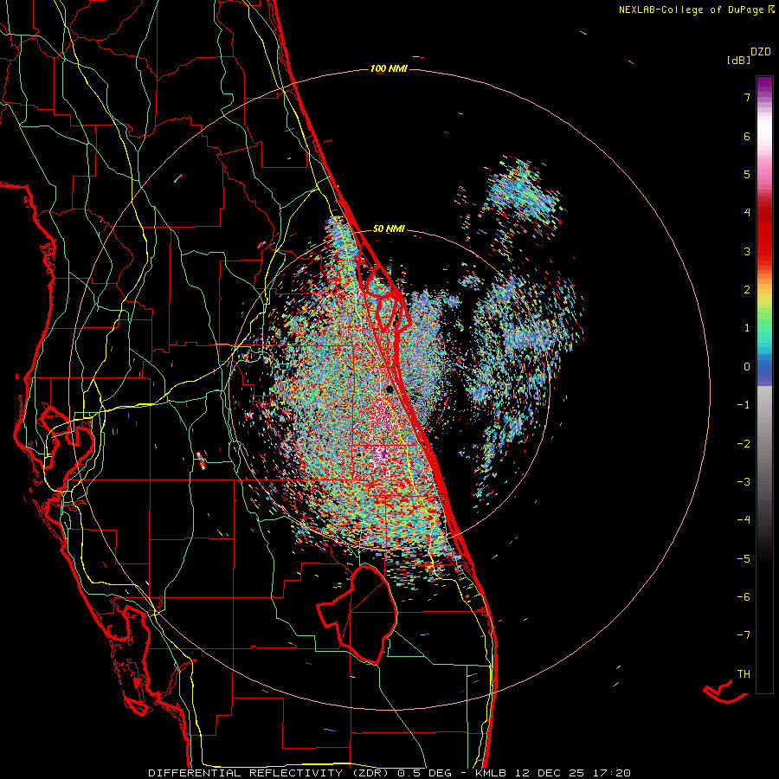Click the -7 value on color scale

(744, 635)
